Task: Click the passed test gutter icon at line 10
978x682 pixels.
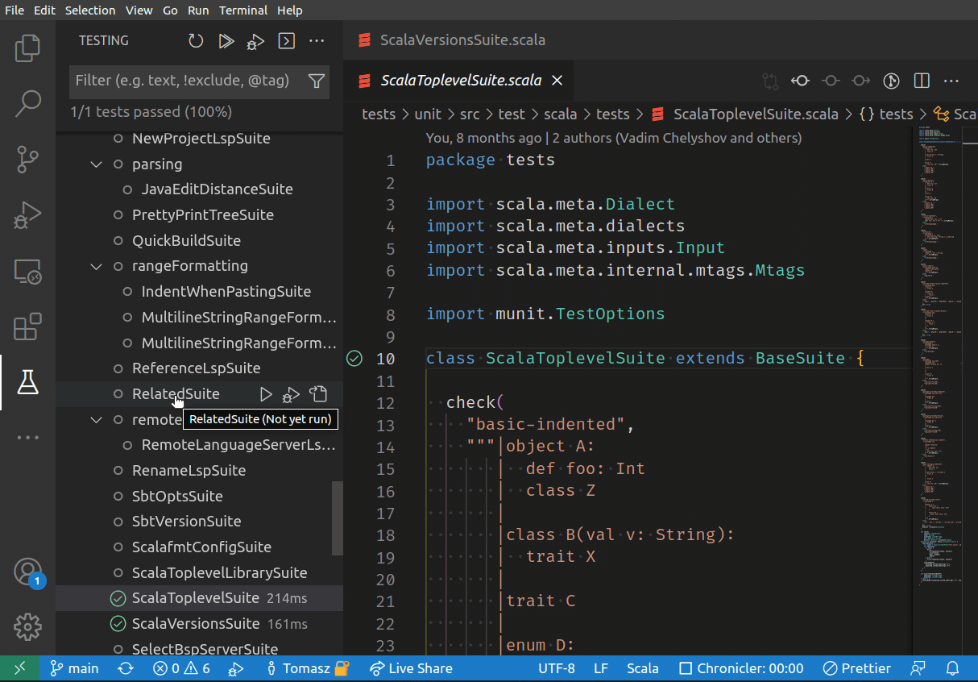Action: tap(354, 358)
